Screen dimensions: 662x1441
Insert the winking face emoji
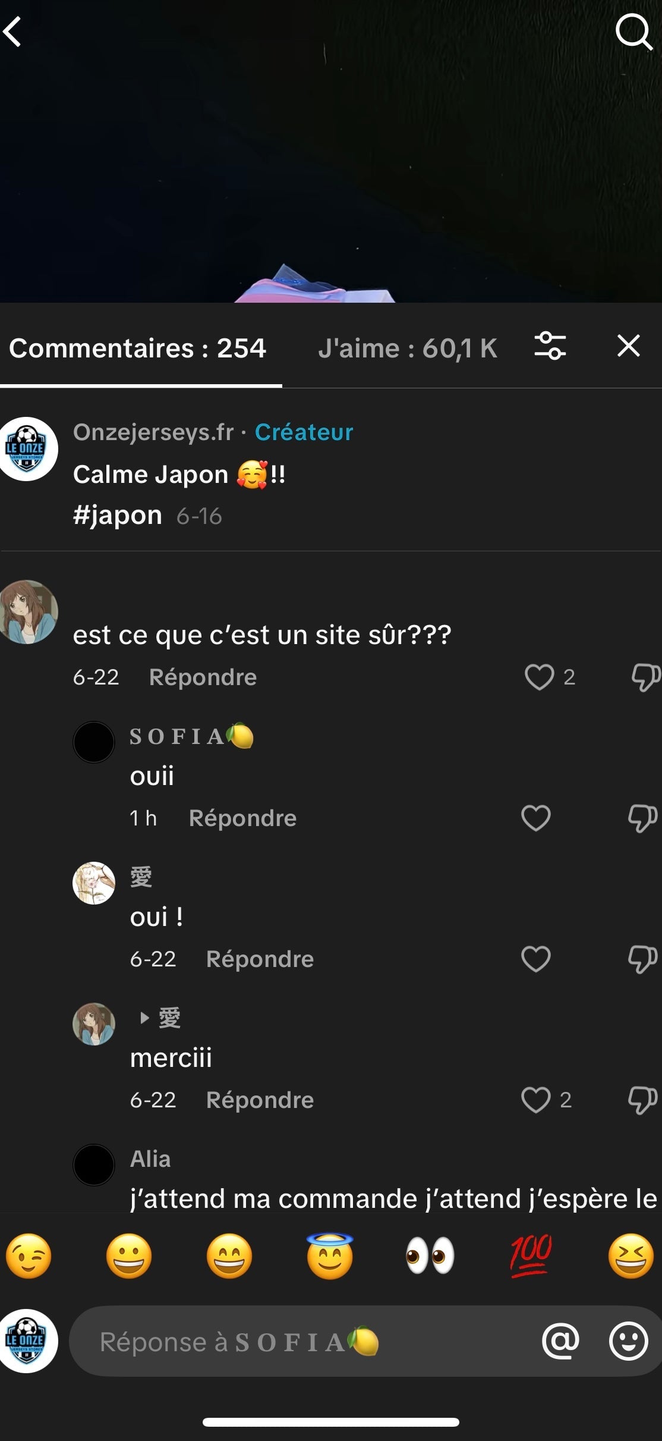[x=29, y=1256]
